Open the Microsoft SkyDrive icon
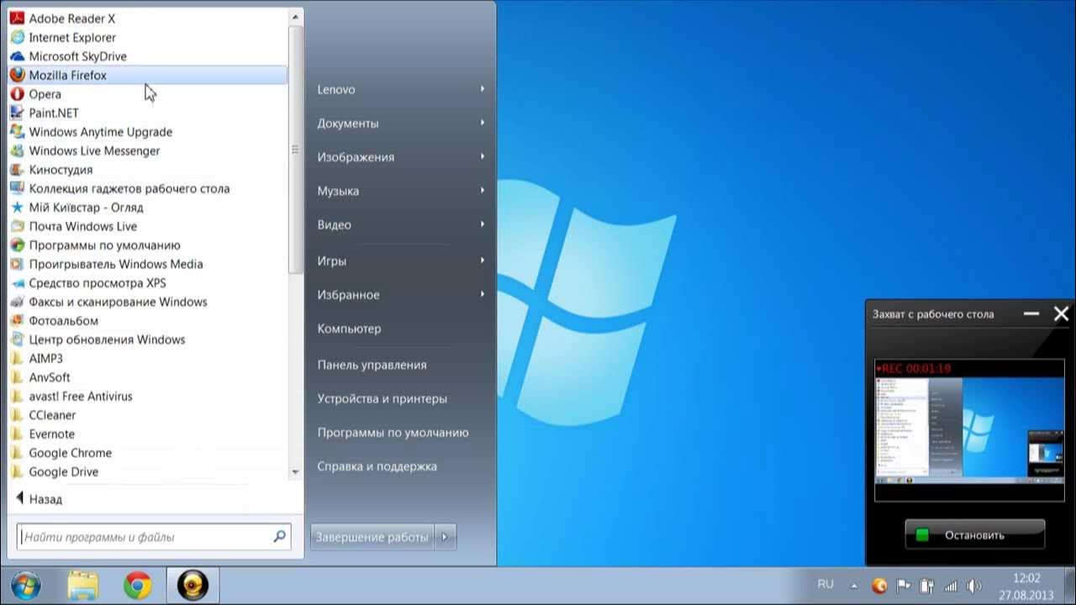The image size is (1076, 605). (17, 56)
